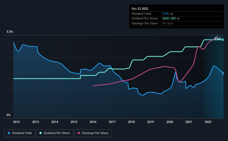
Task: Click the 2012 x-axis label
Action: 16,122
